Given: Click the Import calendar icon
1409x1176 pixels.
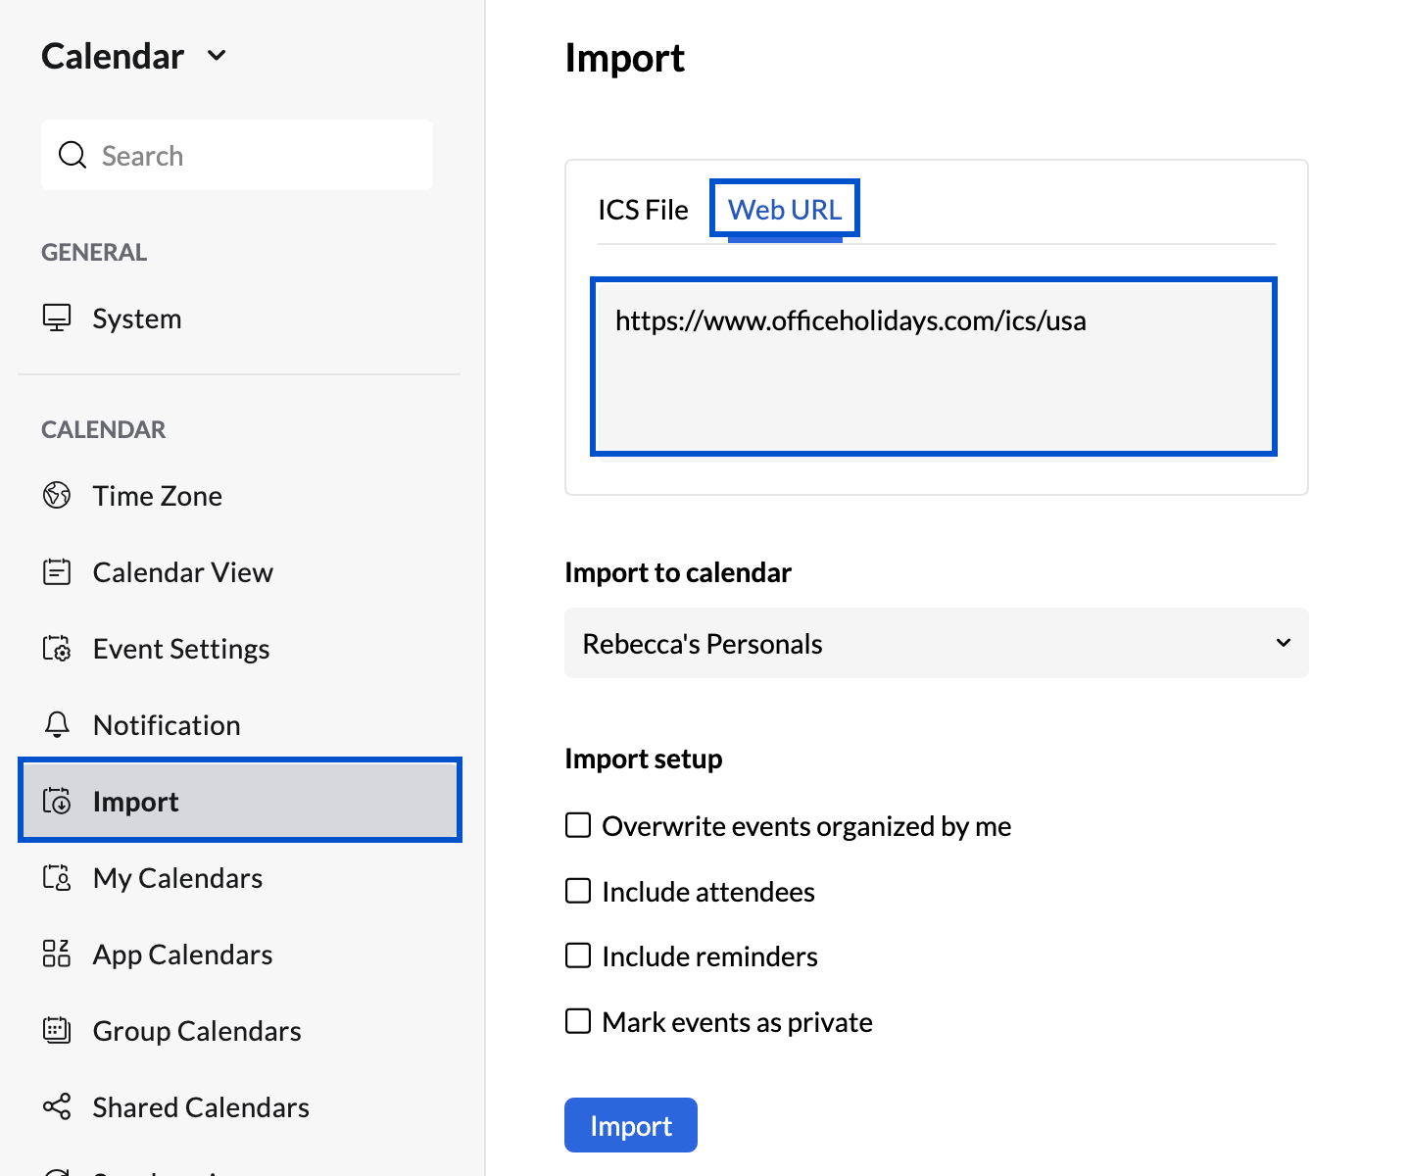Looking at the screenshot, I should click(x=58, y=801).
